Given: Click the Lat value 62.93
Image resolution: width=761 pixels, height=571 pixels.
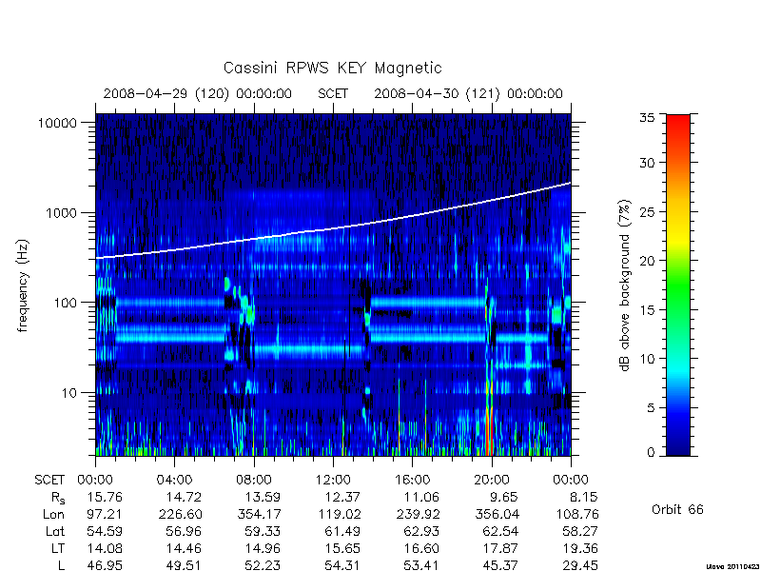Looking at the screenshot, I should [421, 531].
